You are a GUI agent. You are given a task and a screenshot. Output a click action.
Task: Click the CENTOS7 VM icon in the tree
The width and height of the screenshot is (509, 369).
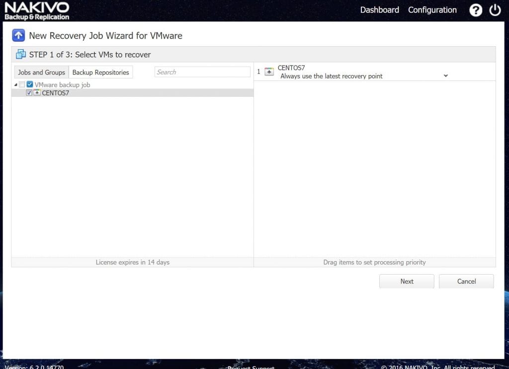37,93
